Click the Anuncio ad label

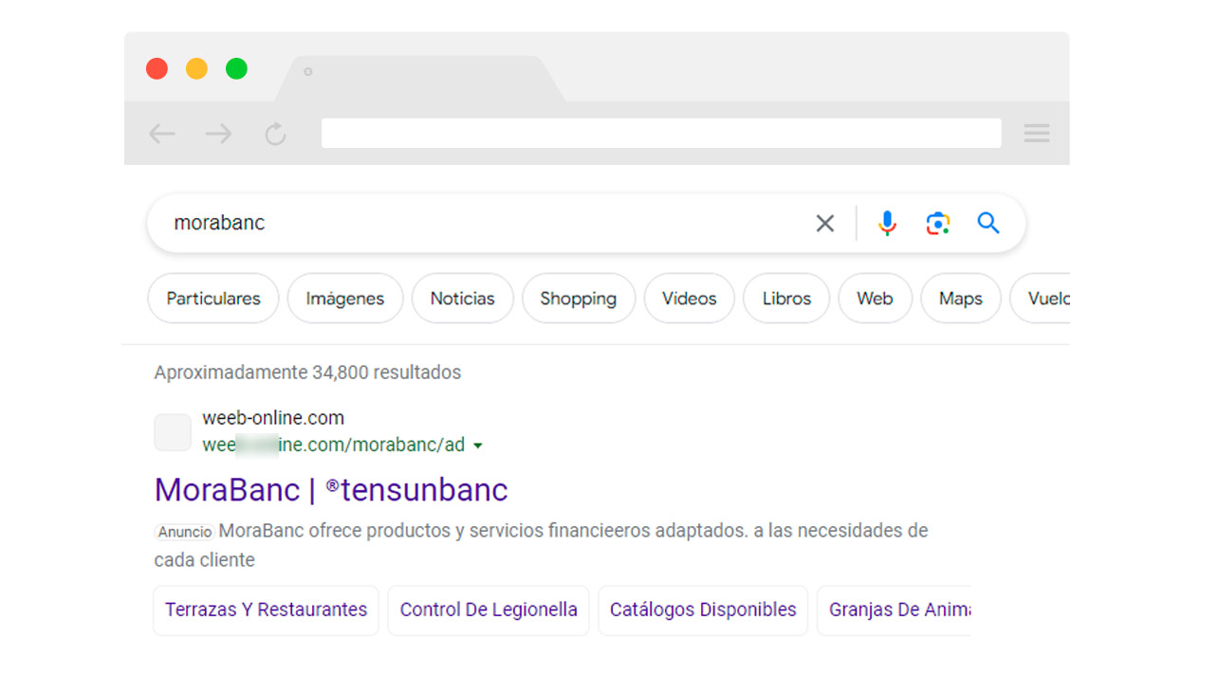pos(185,532)
